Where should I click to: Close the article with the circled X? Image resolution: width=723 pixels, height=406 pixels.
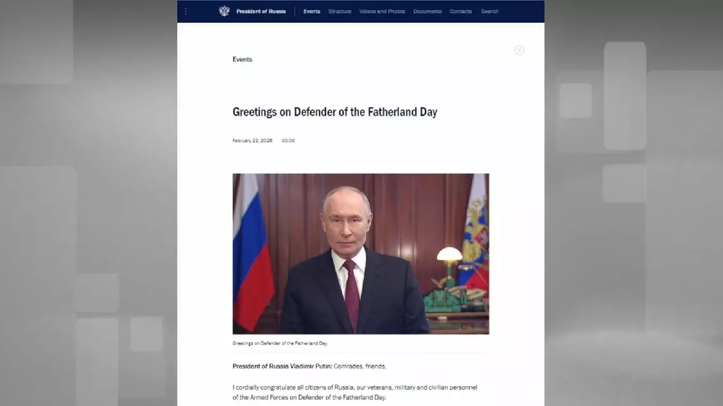tap(519, 50)
